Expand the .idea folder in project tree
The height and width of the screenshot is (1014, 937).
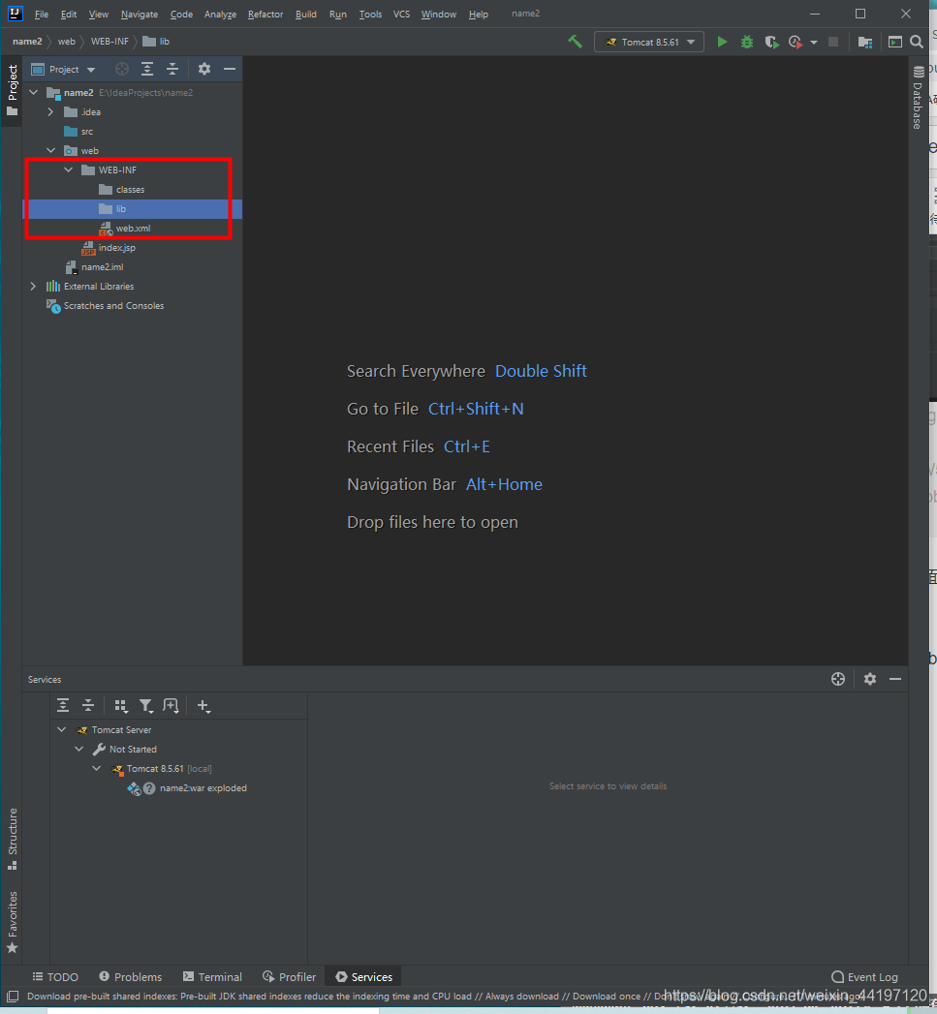pos(50,112)
